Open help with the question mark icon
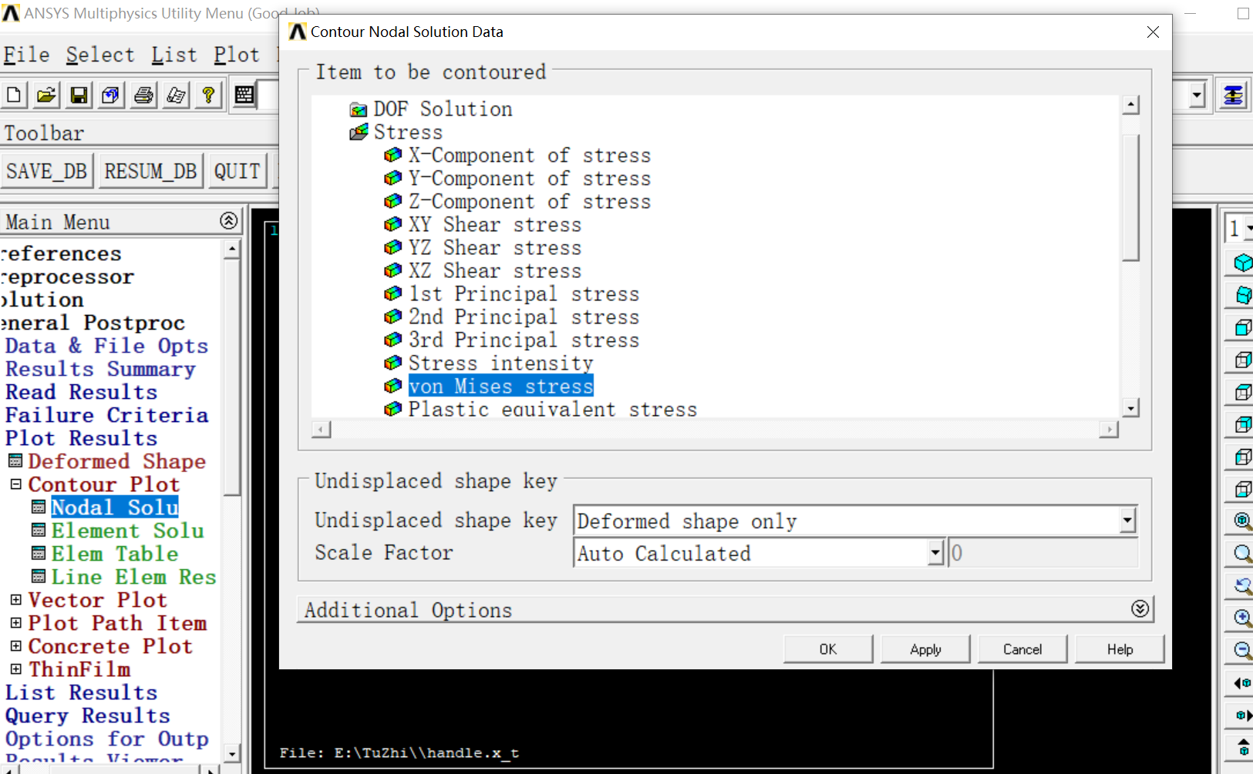The height and width of the screenshot is (774, 1253). [208, 94]
